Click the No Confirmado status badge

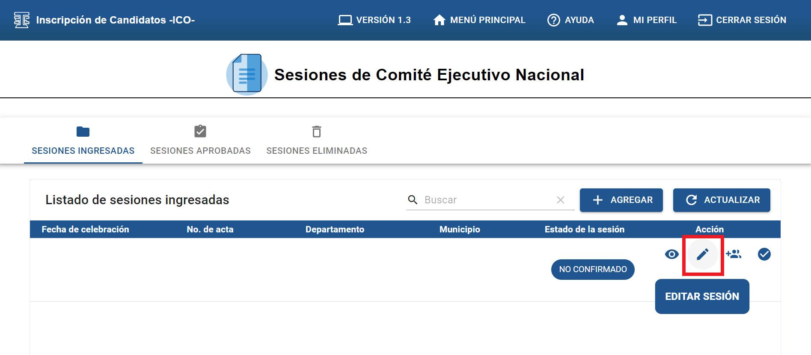click(x=593, y=270)
